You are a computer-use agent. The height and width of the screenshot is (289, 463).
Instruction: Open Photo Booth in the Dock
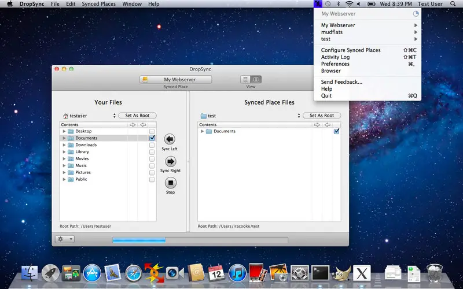pyautogui.click(x=258, y=272)
